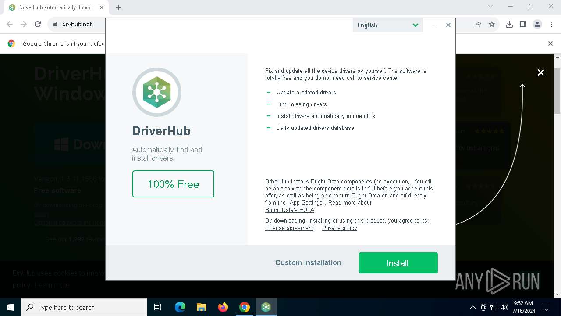Open Chrome downloads icon
Screen dimensions: 561x316
coord(509,24)
